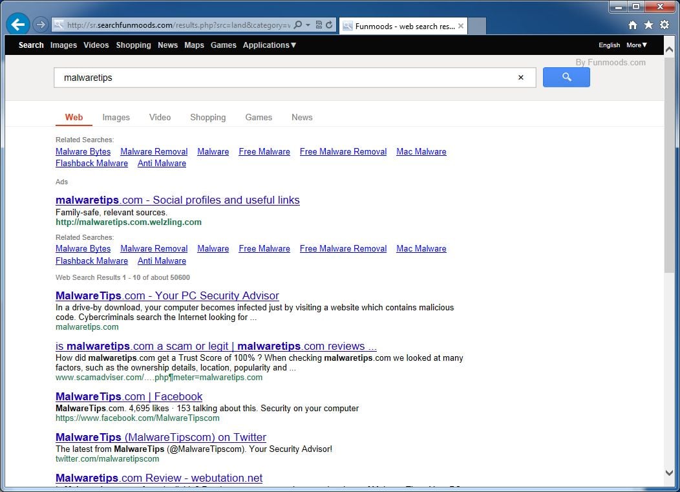The height and width of the screenshot is (492, 680).
Task: Click Search in the black navigation bar
Action: coord(31,45)
